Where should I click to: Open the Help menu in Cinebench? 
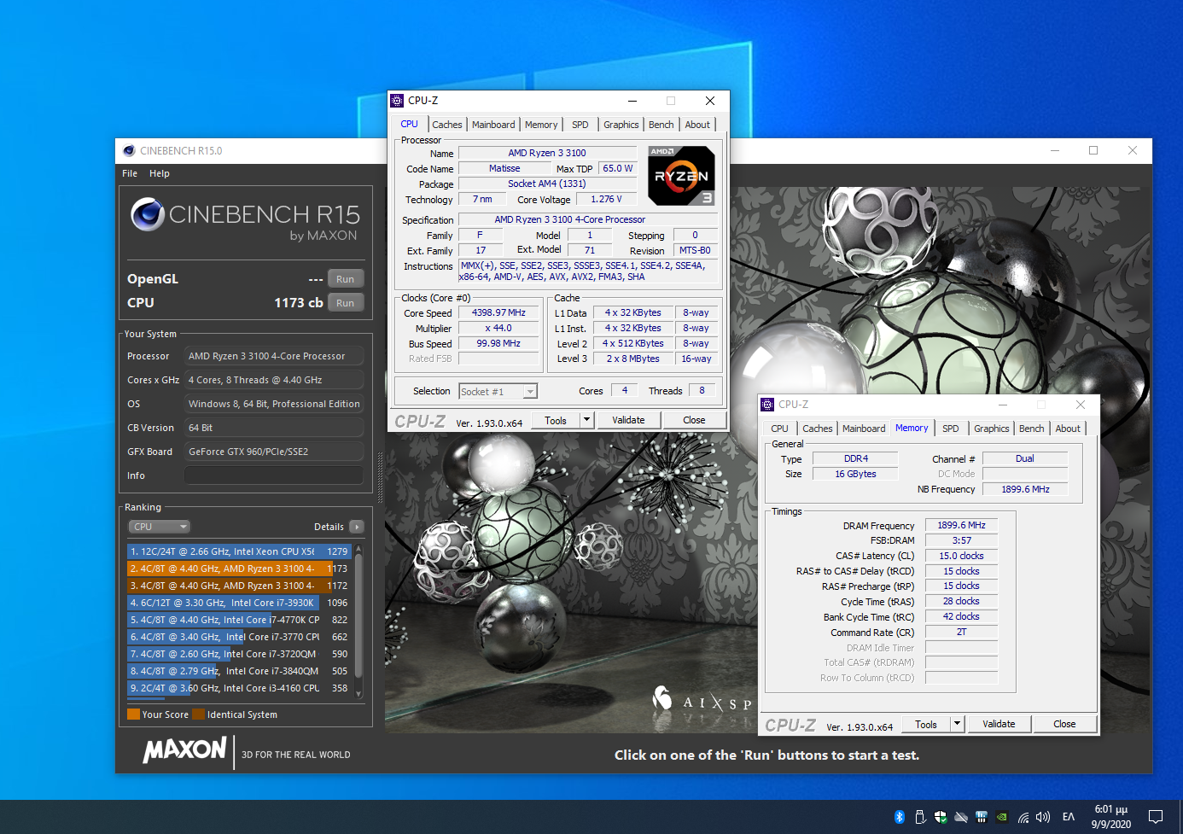[x=160, y=173]
